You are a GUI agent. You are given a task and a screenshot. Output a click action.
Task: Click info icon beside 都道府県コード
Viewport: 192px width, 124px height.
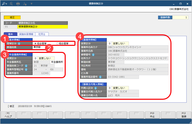(x=26, y=66)
